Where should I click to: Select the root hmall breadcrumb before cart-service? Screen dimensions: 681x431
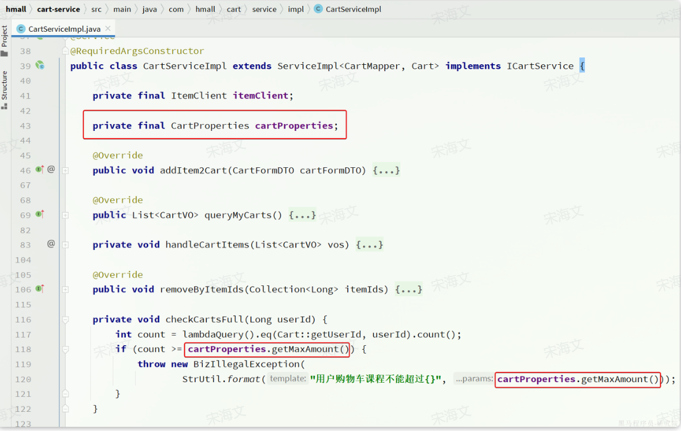16,9
